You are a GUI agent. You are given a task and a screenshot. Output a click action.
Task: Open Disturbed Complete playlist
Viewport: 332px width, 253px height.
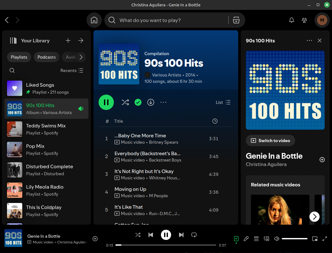click(46, 170)
